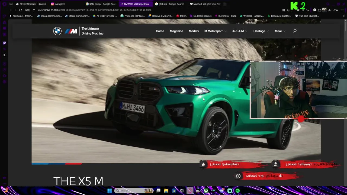
Task: Open the All COD Torrents bookmark
Action: point(105,16)
